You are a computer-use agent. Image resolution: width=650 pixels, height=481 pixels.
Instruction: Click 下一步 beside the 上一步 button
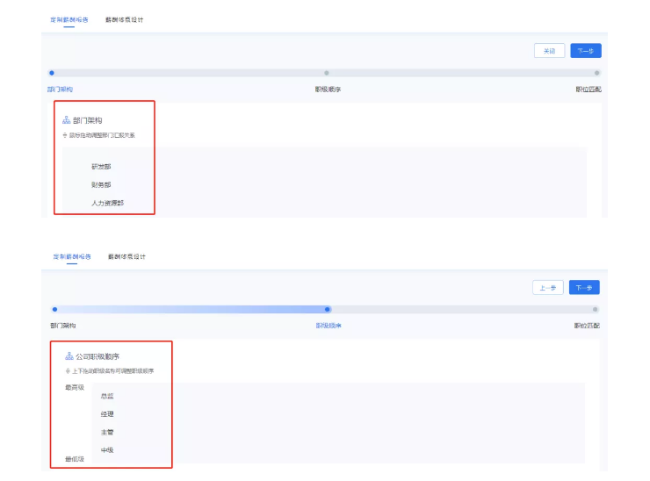coord(584,288)
